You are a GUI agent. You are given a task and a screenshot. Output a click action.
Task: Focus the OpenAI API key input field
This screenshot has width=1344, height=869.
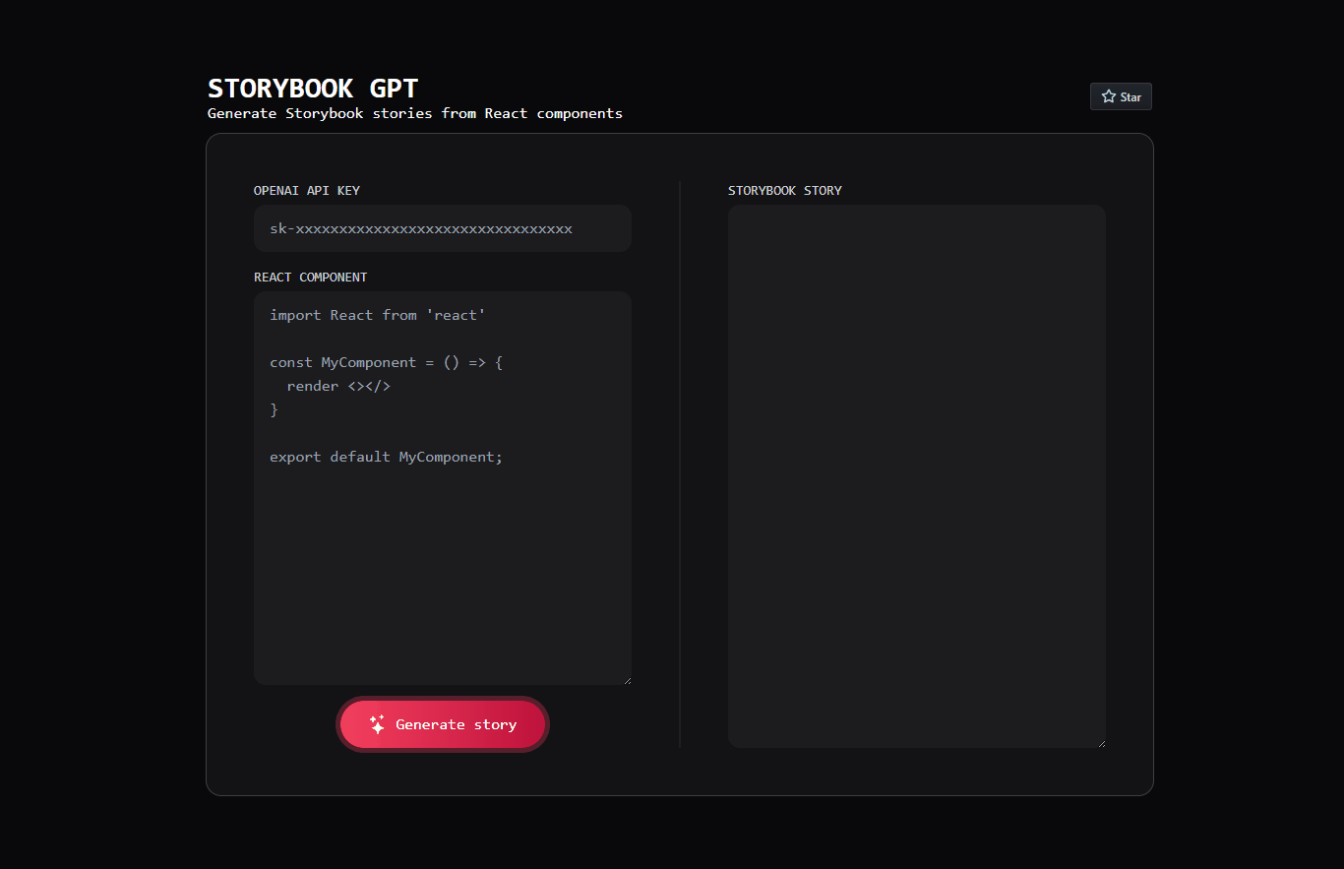[x=443, y=228]
